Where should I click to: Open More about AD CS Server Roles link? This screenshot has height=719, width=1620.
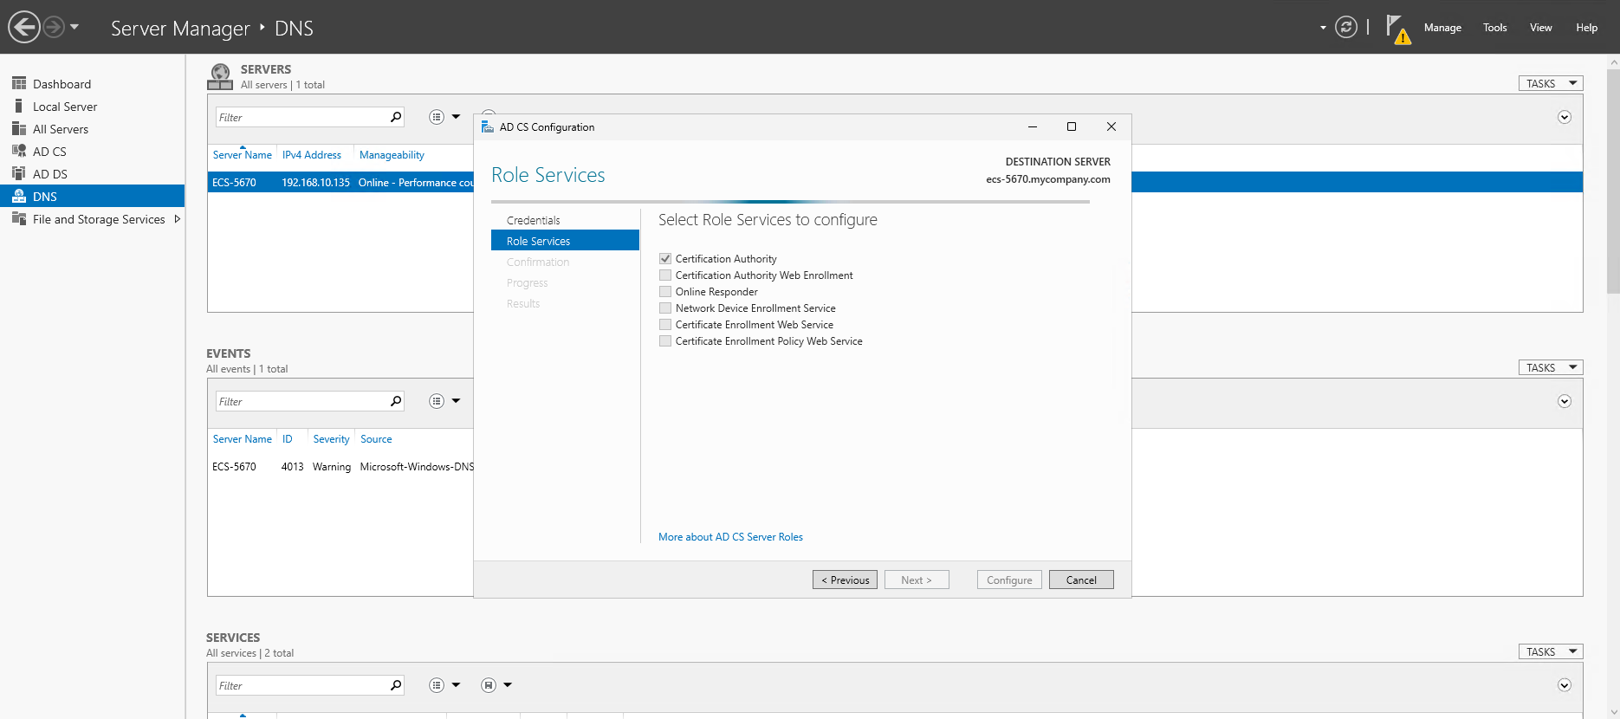pyautogui.click(x=730, y=537)
